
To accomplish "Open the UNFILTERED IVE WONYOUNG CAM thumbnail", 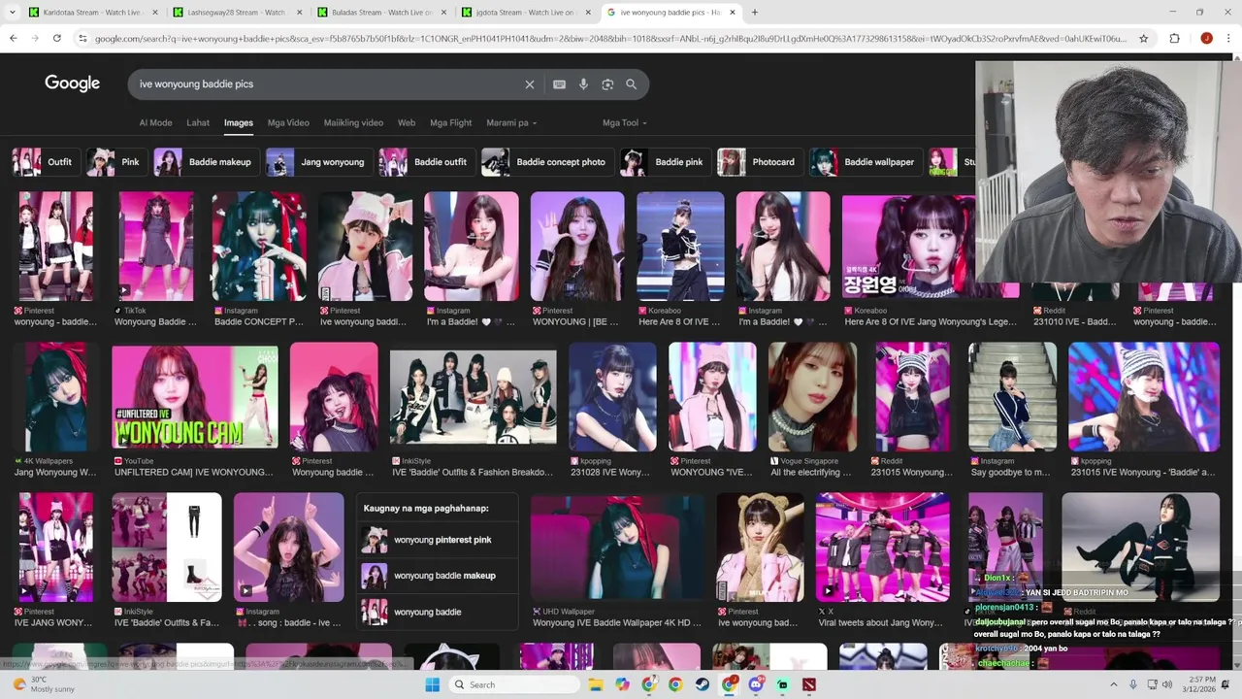I will pyautogui.click(x=195, y=397).
